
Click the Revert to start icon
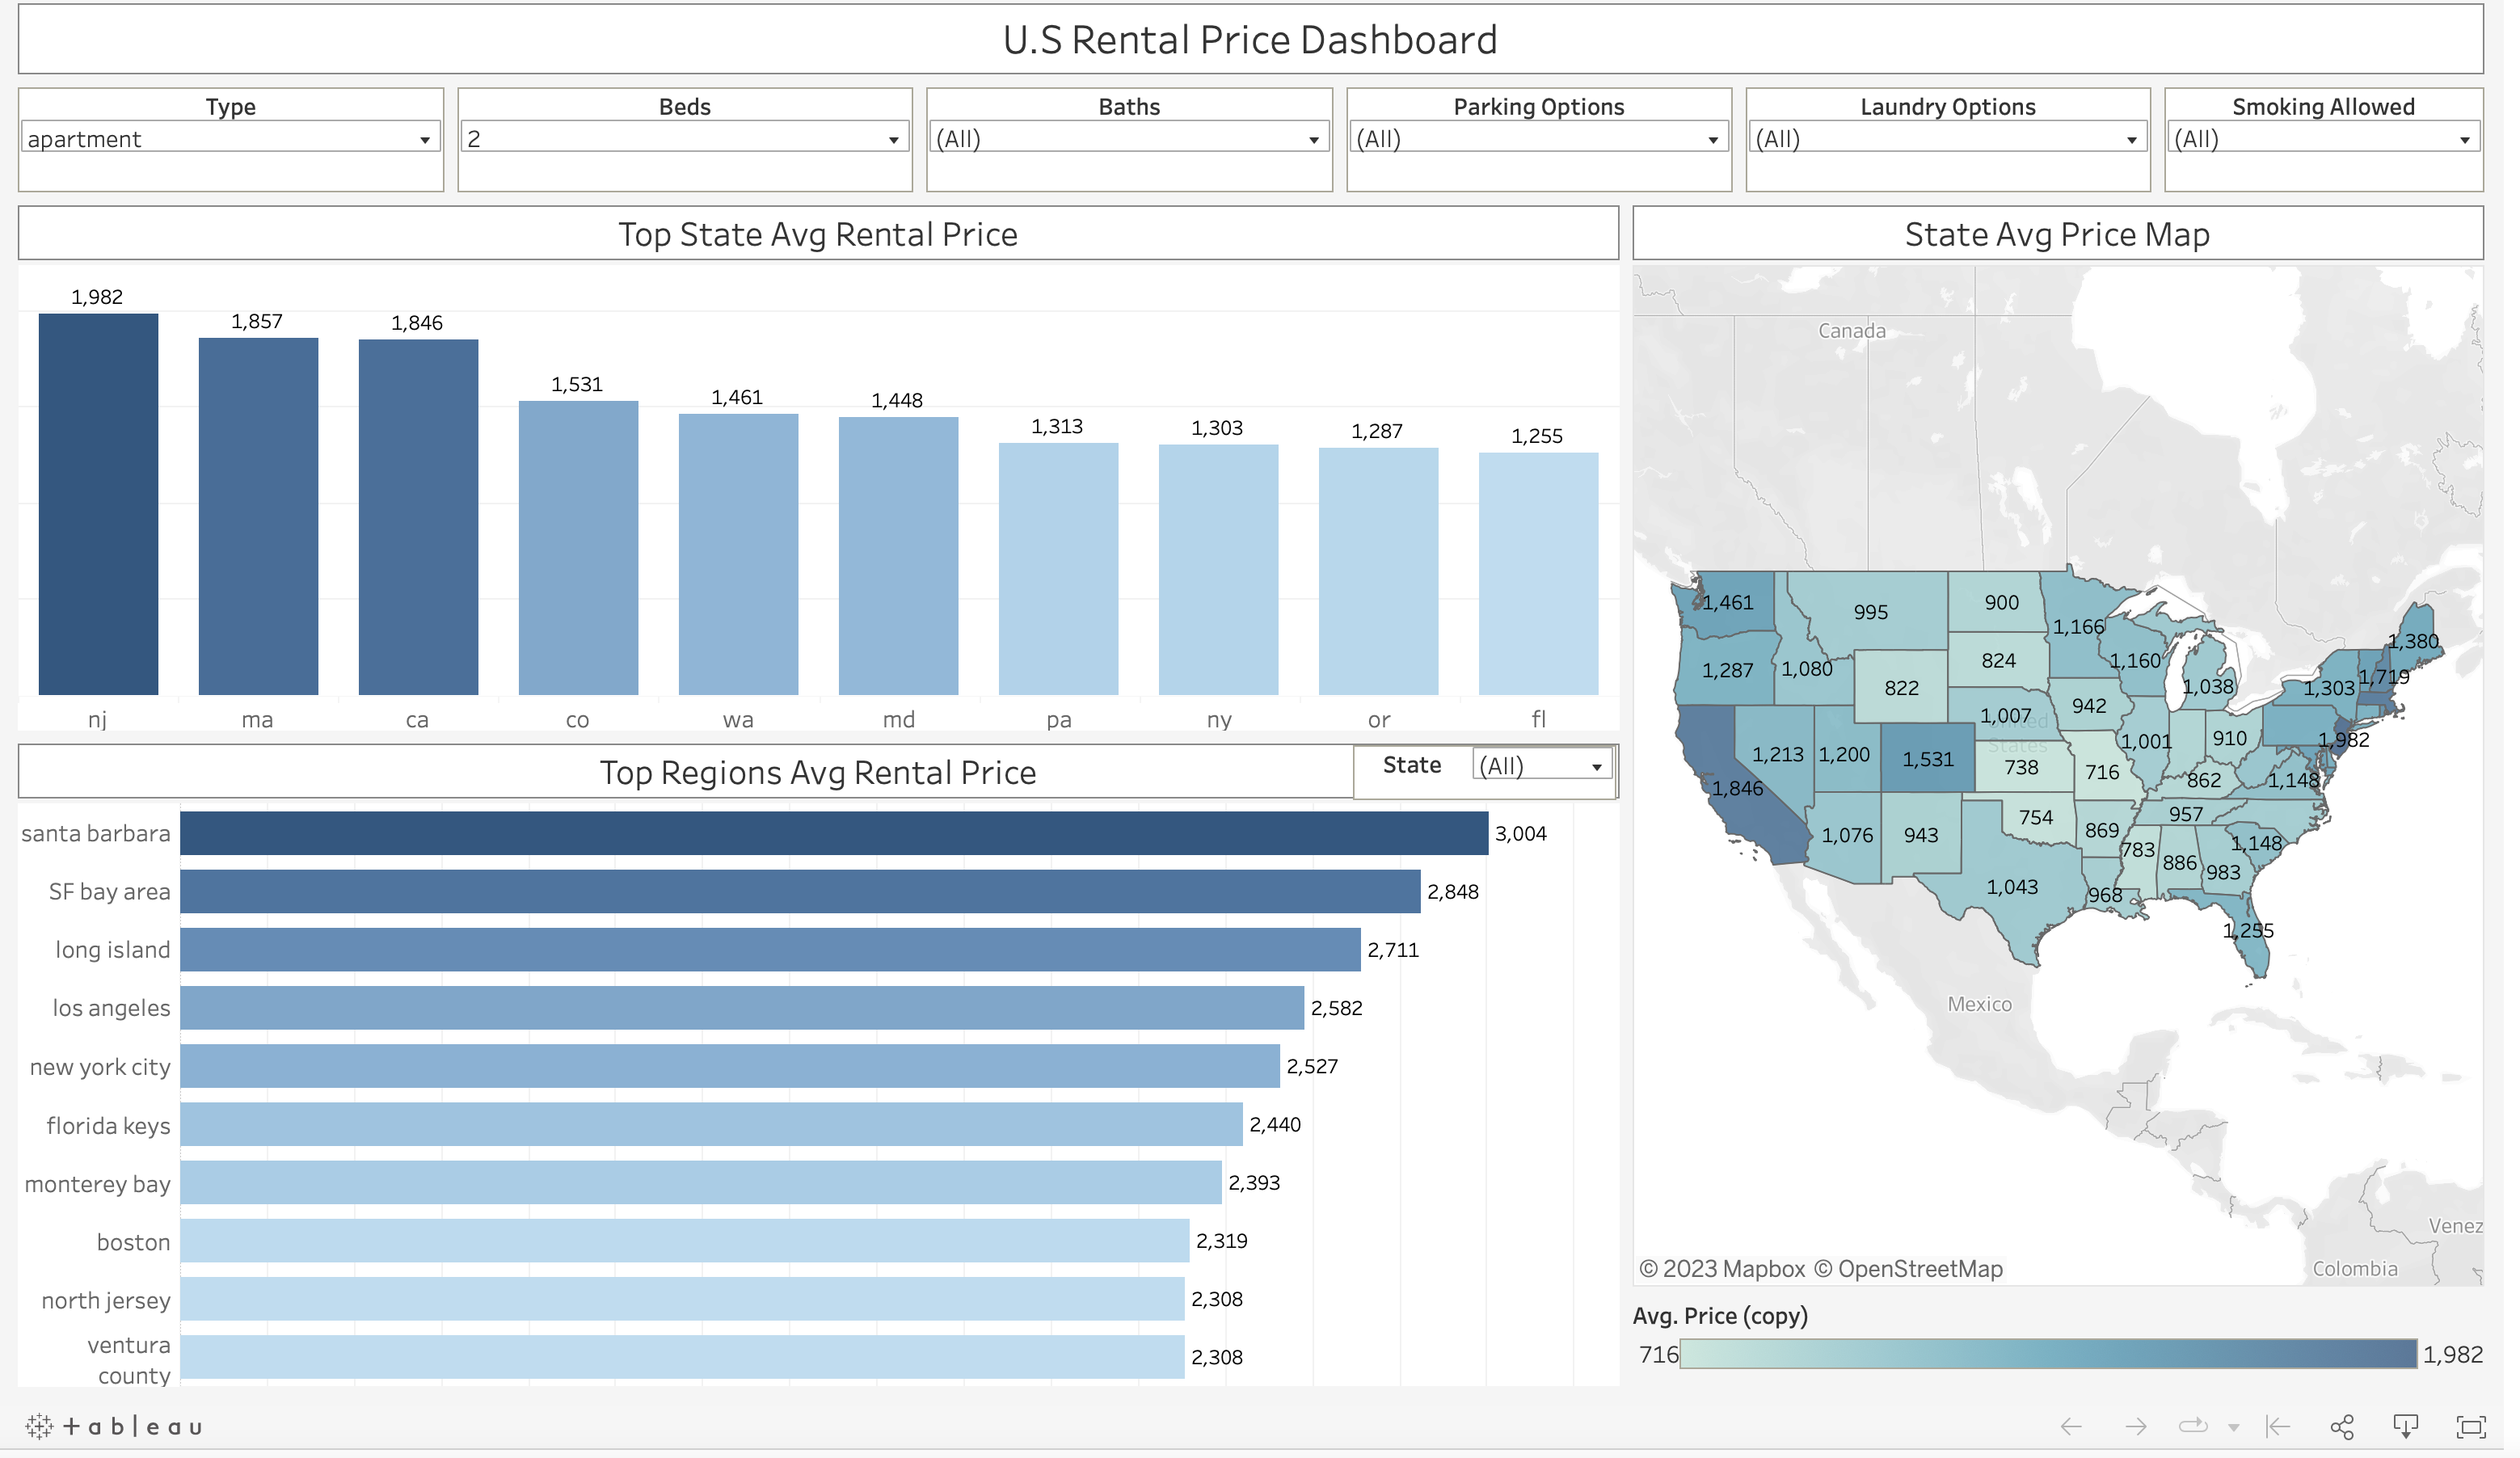tap(2278, 1427)
